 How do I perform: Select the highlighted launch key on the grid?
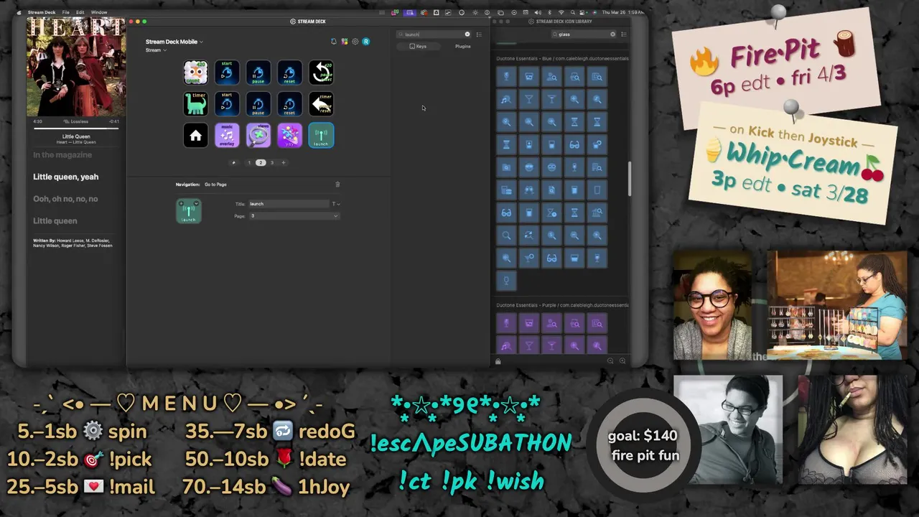321,136
